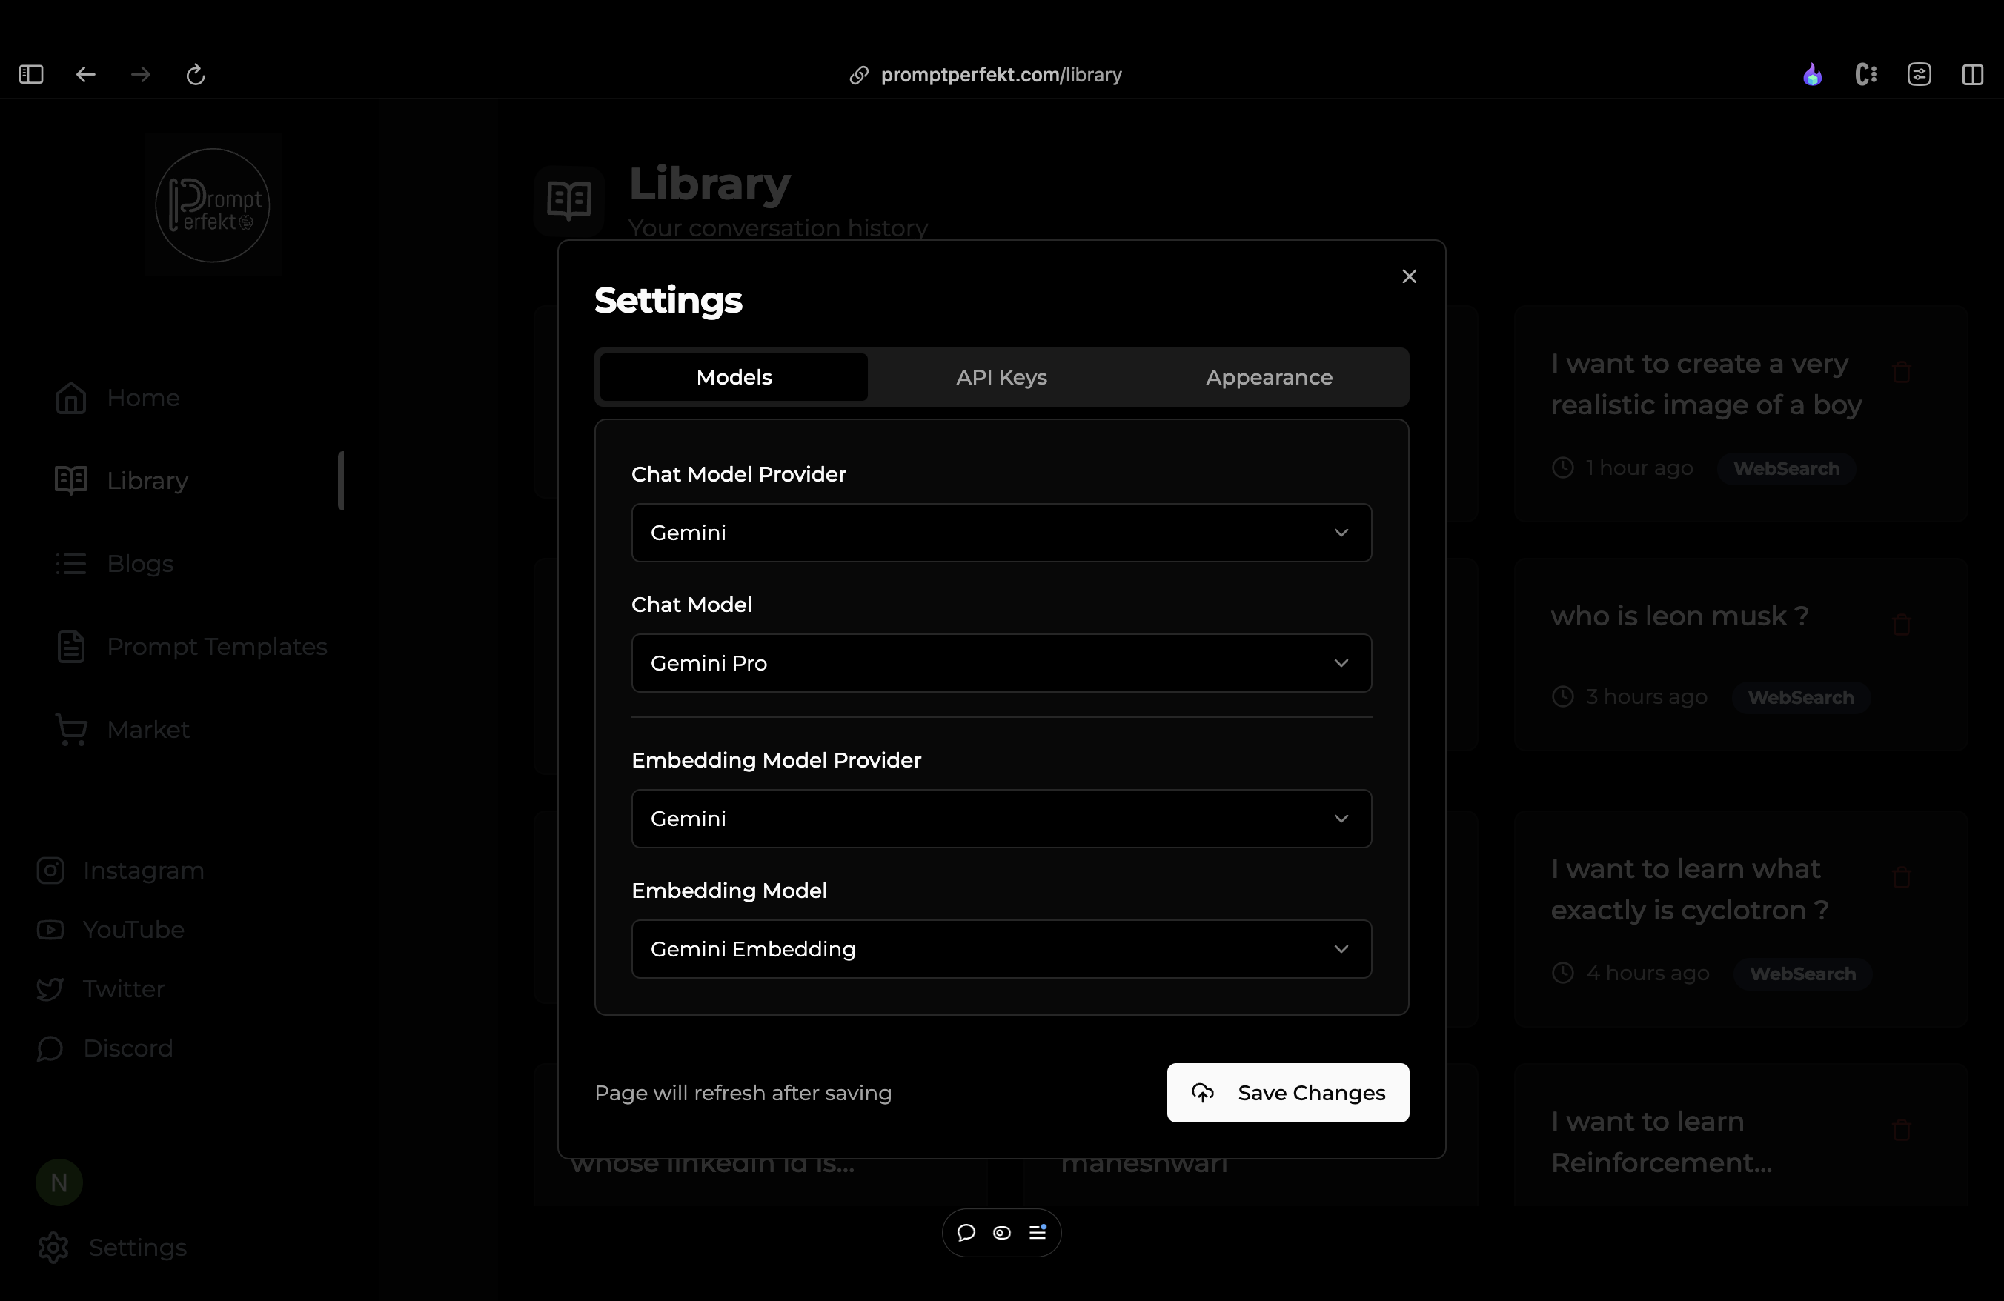Click the Save Changes button

(1287, 1092)
